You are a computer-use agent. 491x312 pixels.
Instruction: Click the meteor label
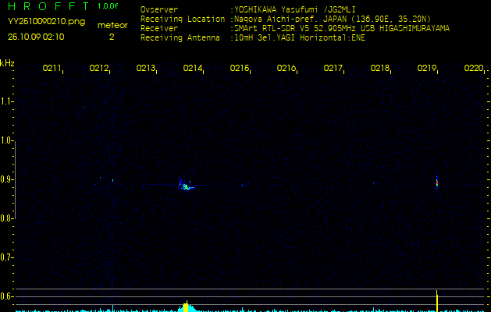[112, 25]
